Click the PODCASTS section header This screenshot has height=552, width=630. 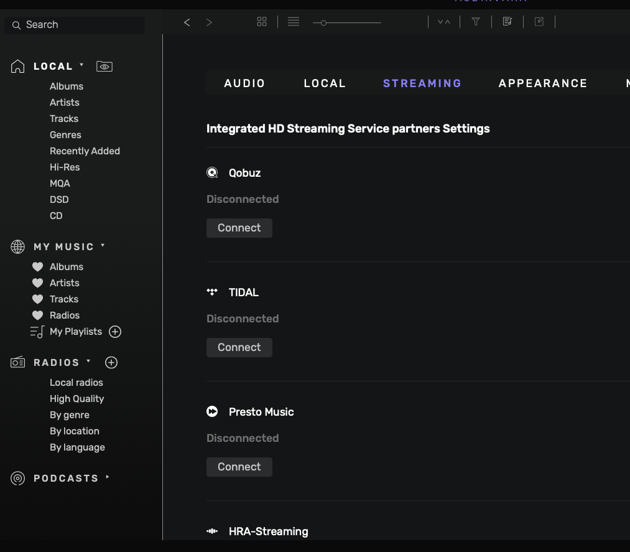66,479
